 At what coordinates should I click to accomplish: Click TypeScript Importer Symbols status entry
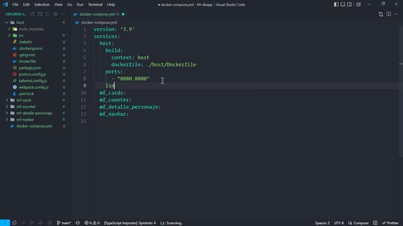[x=130, y=223]
